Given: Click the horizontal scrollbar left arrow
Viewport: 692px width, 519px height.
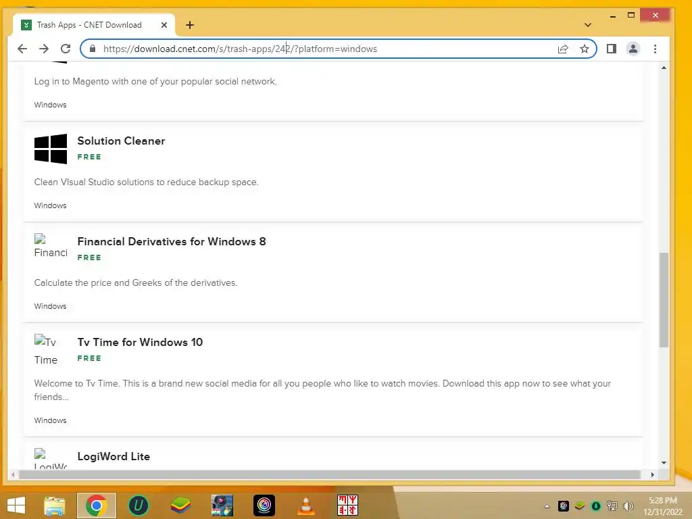Looking at the screenshot, I should tap(13, 474).
